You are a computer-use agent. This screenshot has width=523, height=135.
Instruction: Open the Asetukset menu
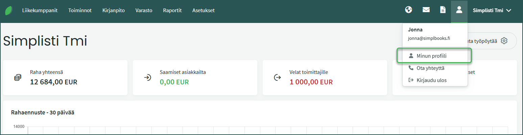(x=204, y=10)
